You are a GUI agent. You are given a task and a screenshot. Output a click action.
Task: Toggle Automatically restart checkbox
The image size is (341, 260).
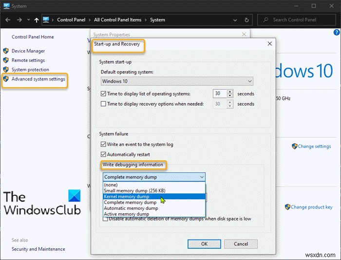[x=103, y=154]
